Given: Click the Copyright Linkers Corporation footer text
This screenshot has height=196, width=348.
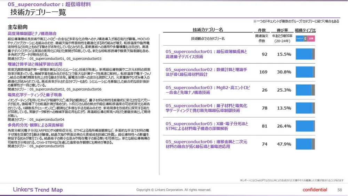Looking at the screenshot, I should [x=174, y=190].
